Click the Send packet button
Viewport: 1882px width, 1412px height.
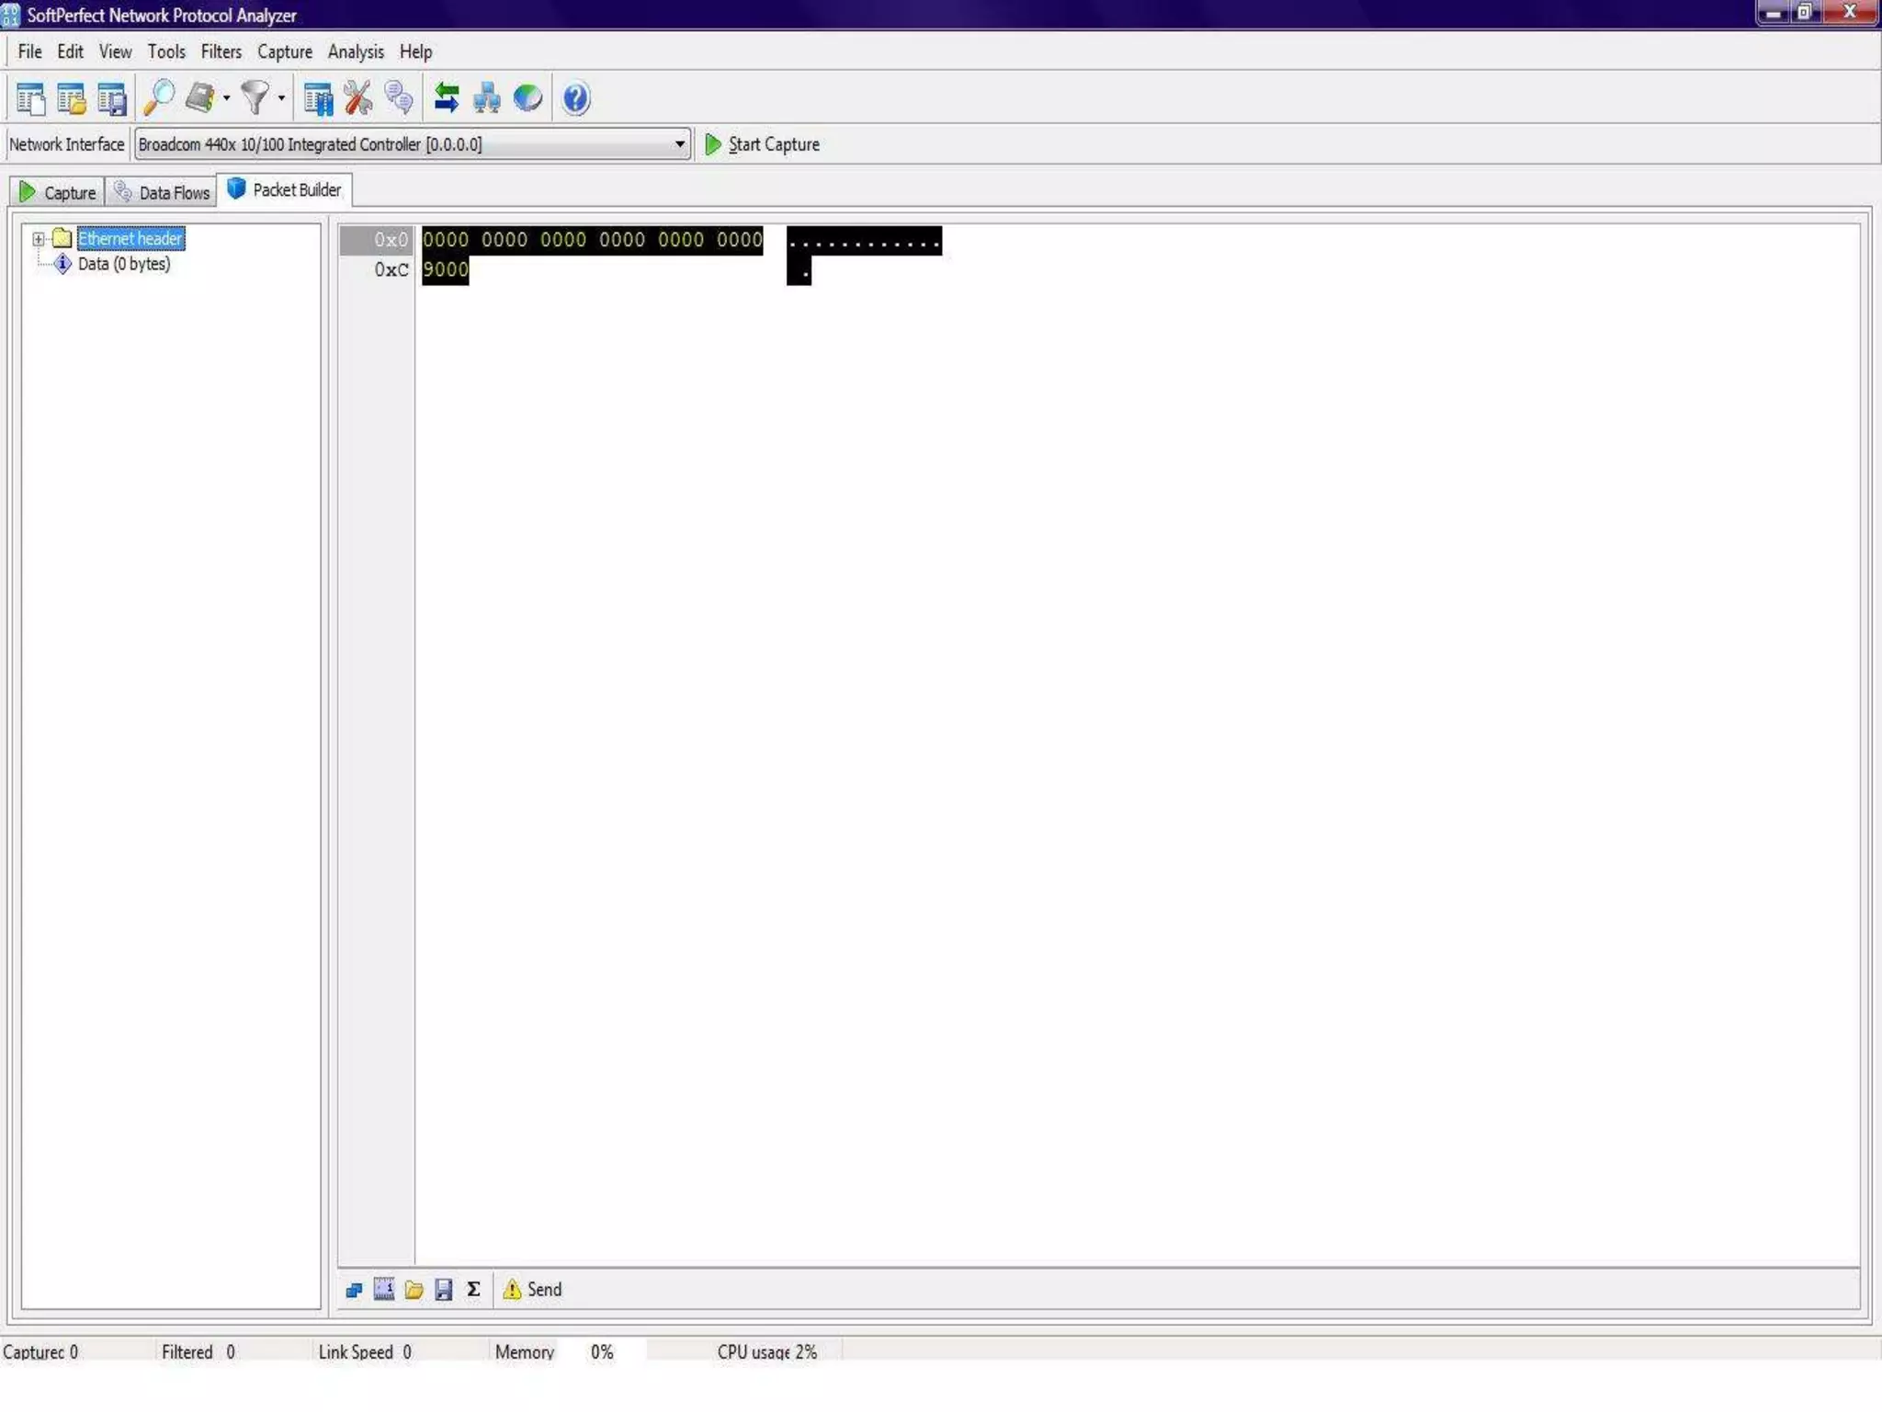click(x=532, y=1290)
